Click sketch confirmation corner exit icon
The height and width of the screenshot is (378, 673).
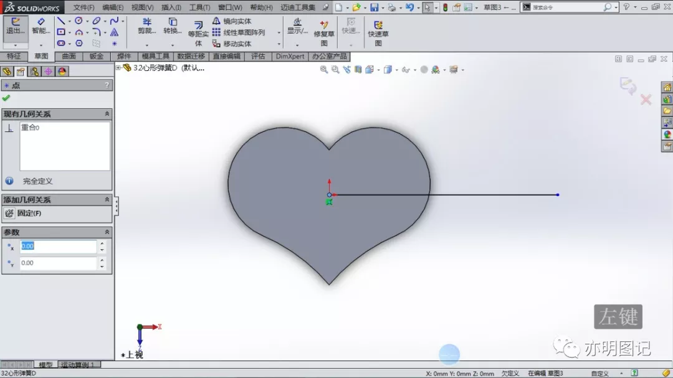point(628,85)
